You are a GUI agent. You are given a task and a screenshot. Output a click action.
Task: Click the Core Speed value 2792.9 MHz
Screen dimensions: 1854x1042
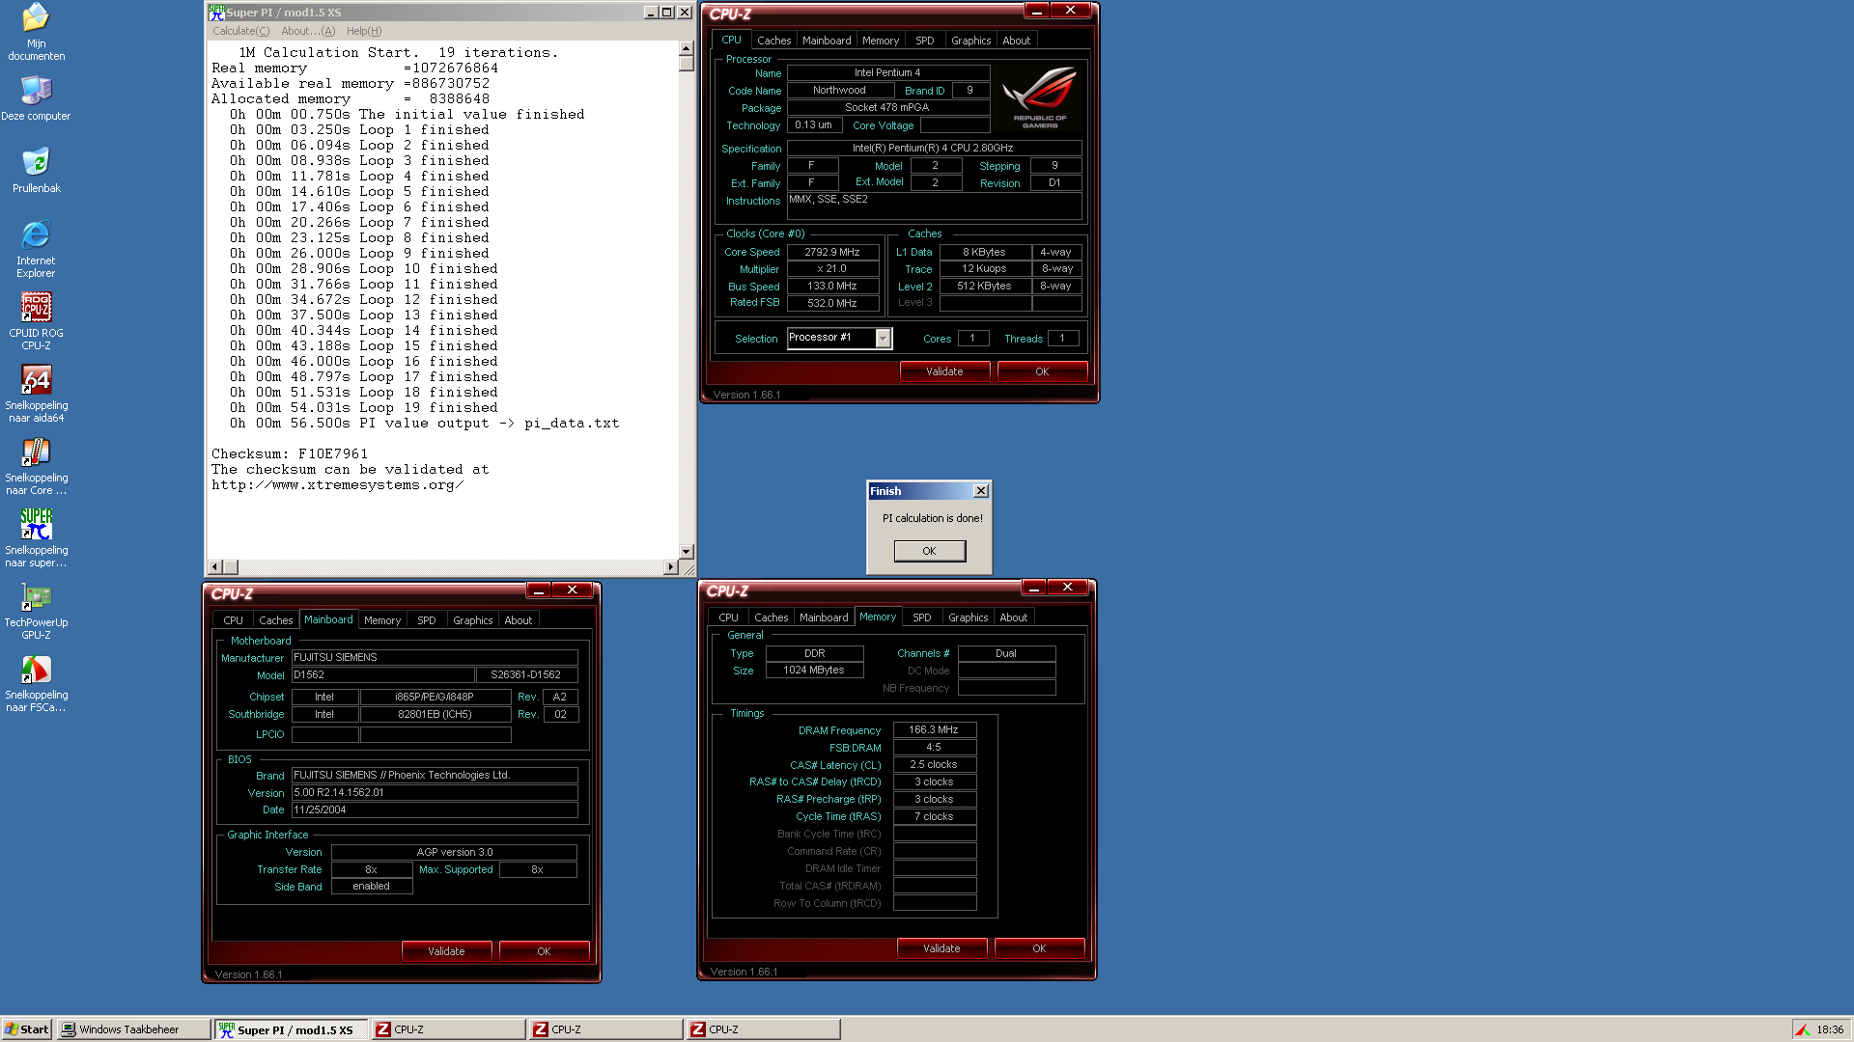832,253
